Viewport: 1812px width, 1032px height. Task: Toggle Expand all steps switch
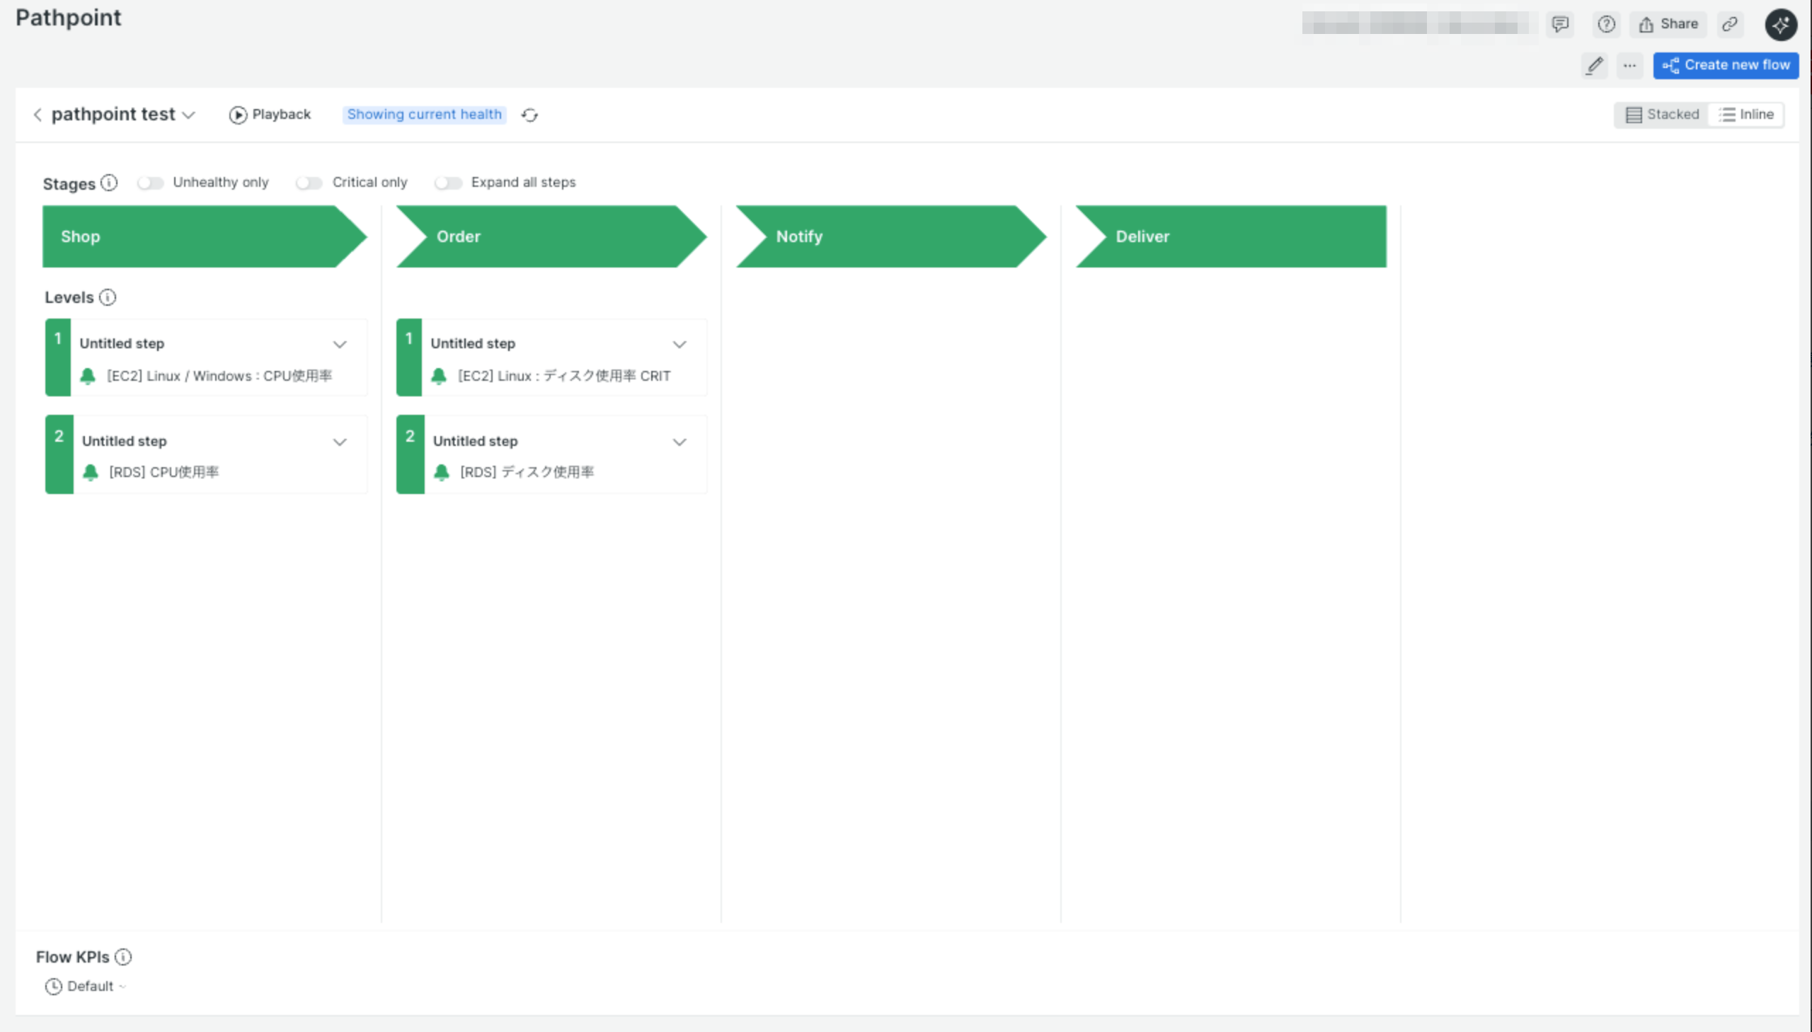[448, 183]
